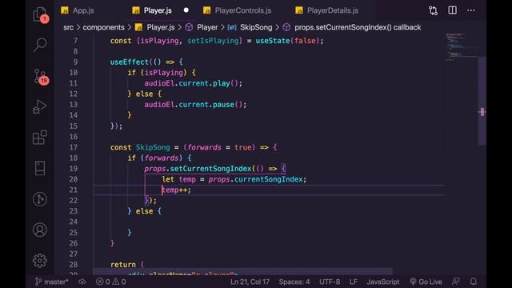The width and height of the screenshot is (512, 288).
Task: Click line number 19 in gutter
Action: click(74, 169)
